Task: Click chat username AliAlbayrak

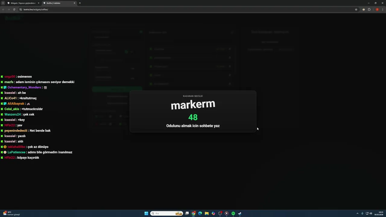Action: tap(16, 104)
